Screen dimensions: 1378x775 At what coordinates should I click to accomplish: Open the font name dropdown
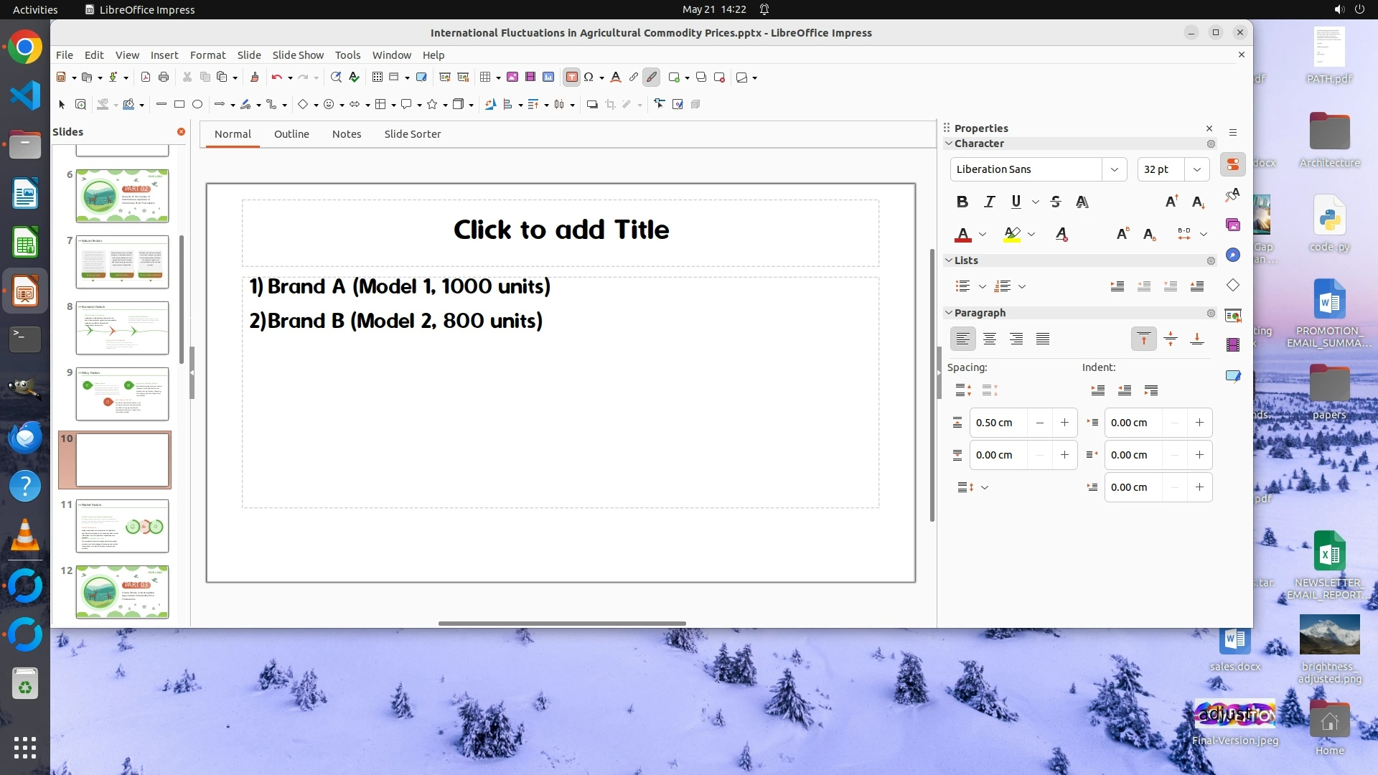point(1114,169)
